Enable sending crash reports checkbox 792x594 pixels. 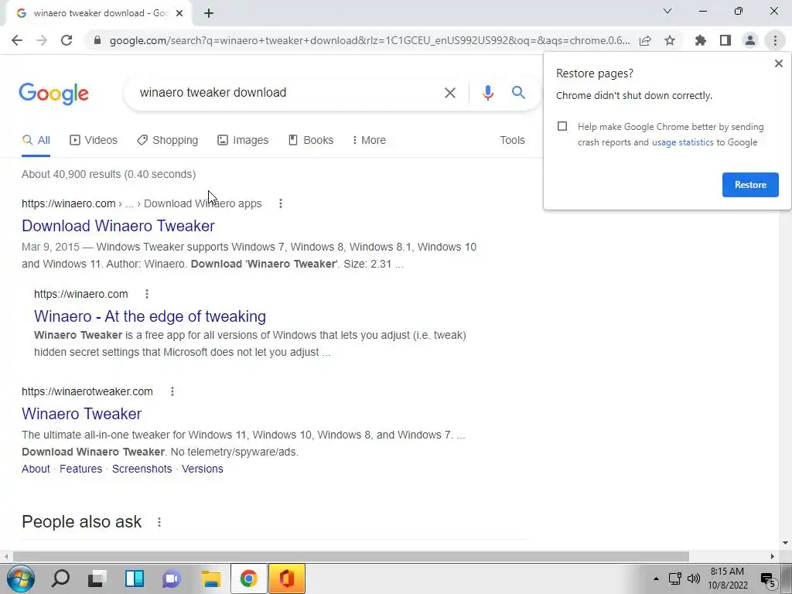562,126
